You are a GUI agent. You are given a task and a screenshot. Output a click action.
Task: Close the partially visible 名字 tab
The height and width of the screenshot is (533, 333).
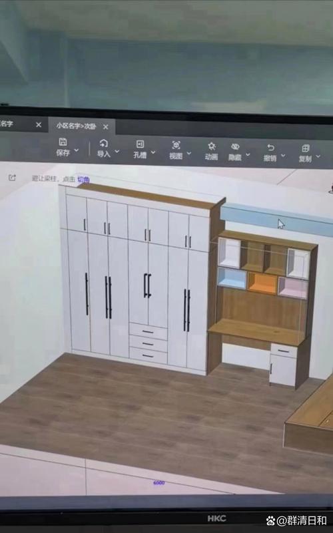click(x=39, y=124)
